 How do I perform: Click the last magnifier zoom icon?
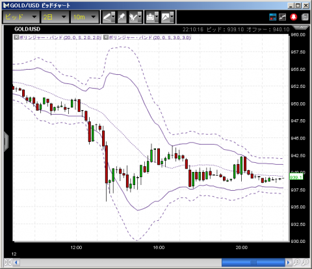(305, 262)
